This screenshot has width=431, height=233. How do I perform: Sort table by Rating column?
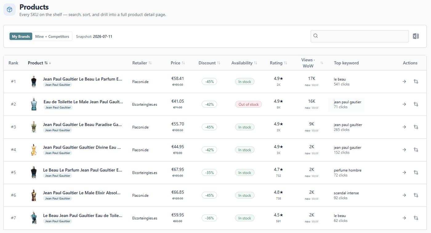pos(278,63)
